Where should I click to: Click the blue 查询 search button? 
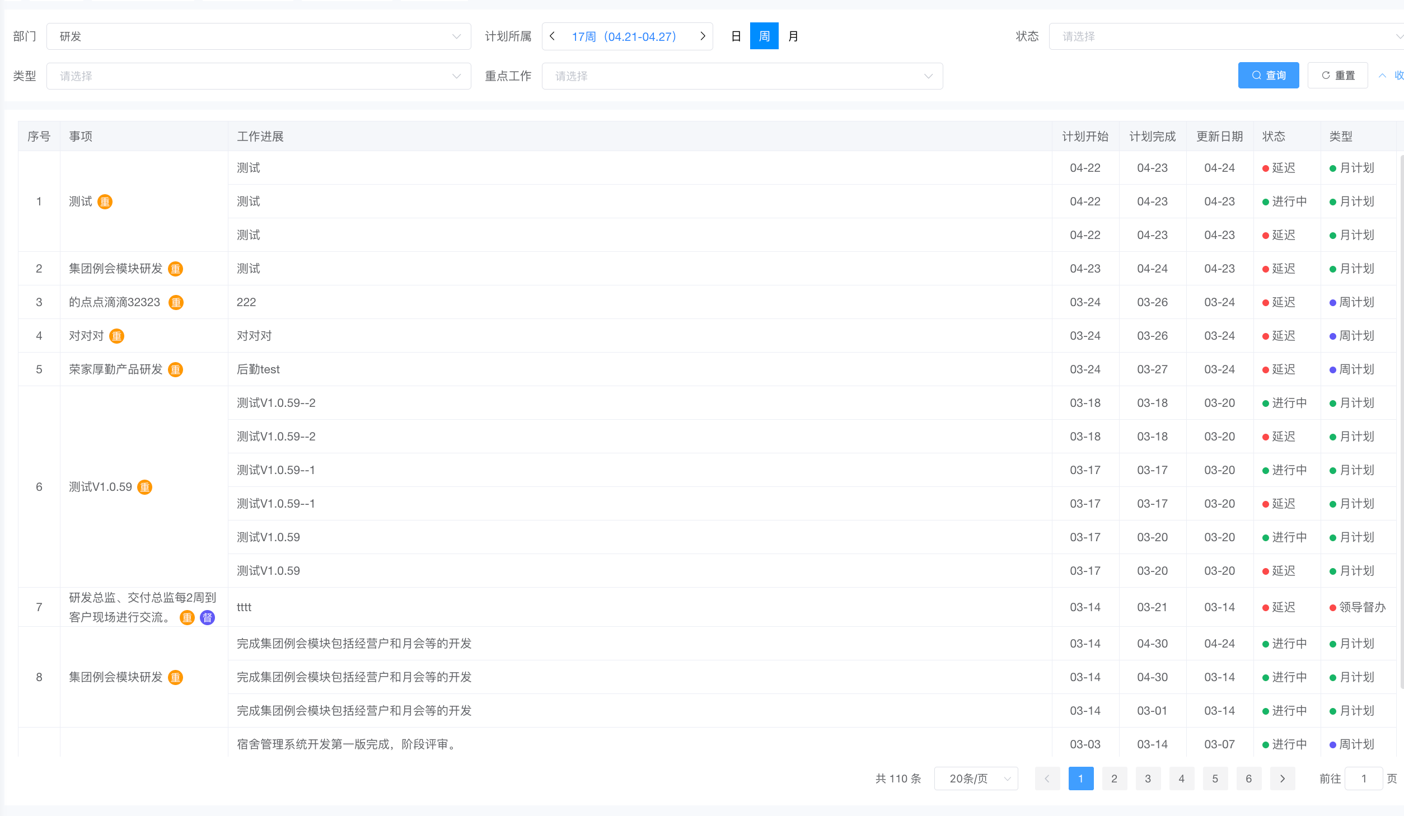point(1268,76)
